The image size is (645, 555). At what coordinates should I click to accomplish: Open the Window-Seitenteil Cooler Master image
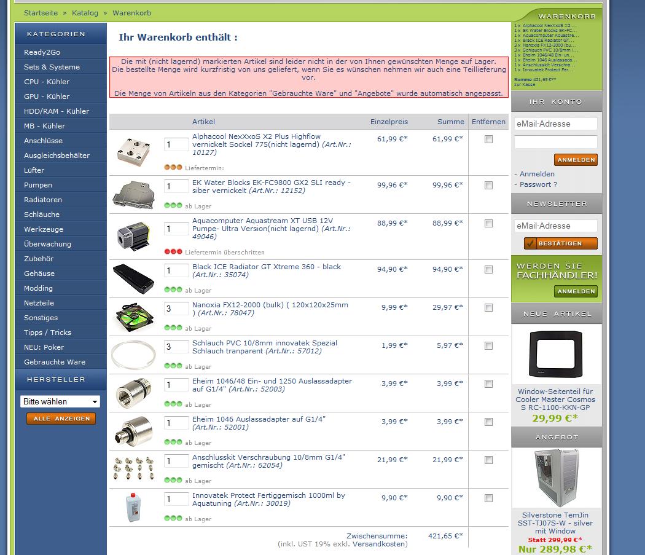[556, 355]
